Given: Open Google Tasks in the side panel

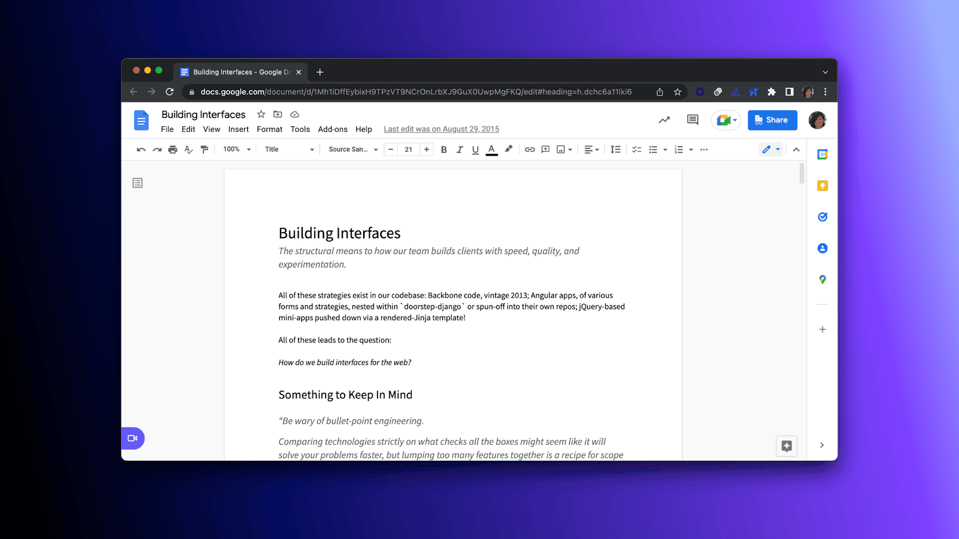Looking at the screenshot, I should [x=822, y=217].
